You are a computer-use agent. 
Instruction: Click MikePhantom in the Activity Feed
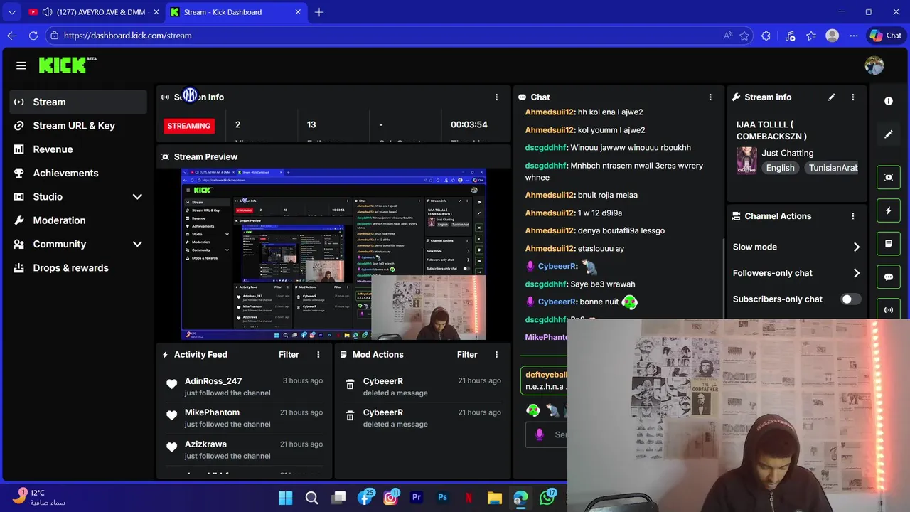click(212, 412)
